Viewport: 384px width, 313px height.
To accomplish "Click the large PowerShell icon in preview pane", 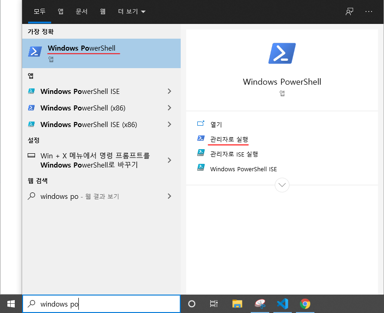I will pyautogui.click(x=282, y=53).
